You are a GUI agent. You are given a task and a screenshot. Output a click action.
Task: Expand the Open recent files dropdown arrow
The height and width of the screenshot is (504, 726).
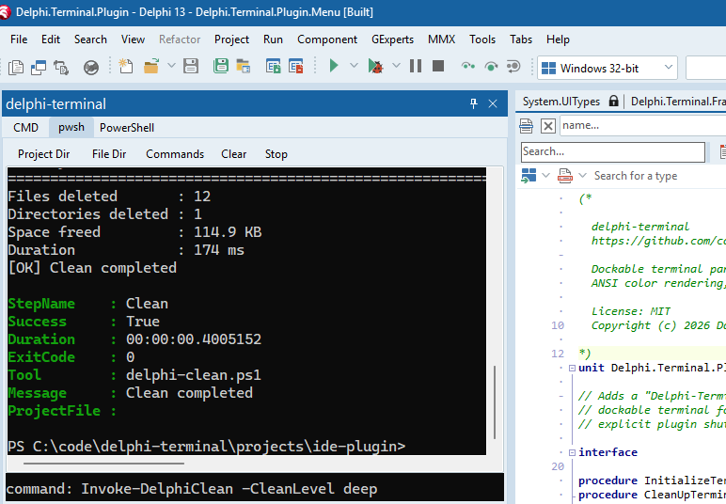click(171, 66)
